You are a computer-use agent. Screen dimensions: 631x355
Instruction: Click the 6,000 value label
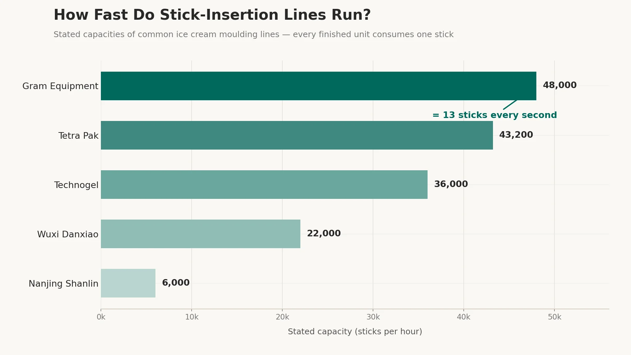[x=176, y=283]
